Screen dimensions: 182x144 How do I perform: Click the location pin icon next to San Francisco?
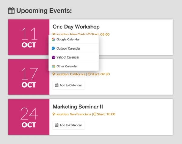[x=54, y=114]
